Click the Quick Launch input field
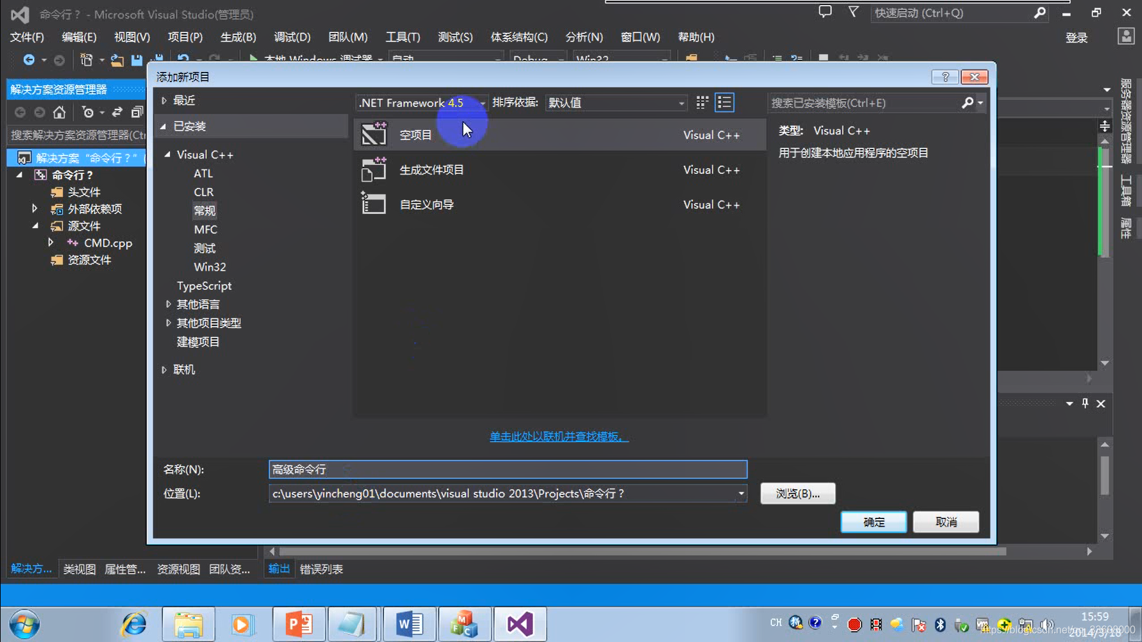This screenshot has width=1142, height=642. point(951,13)
